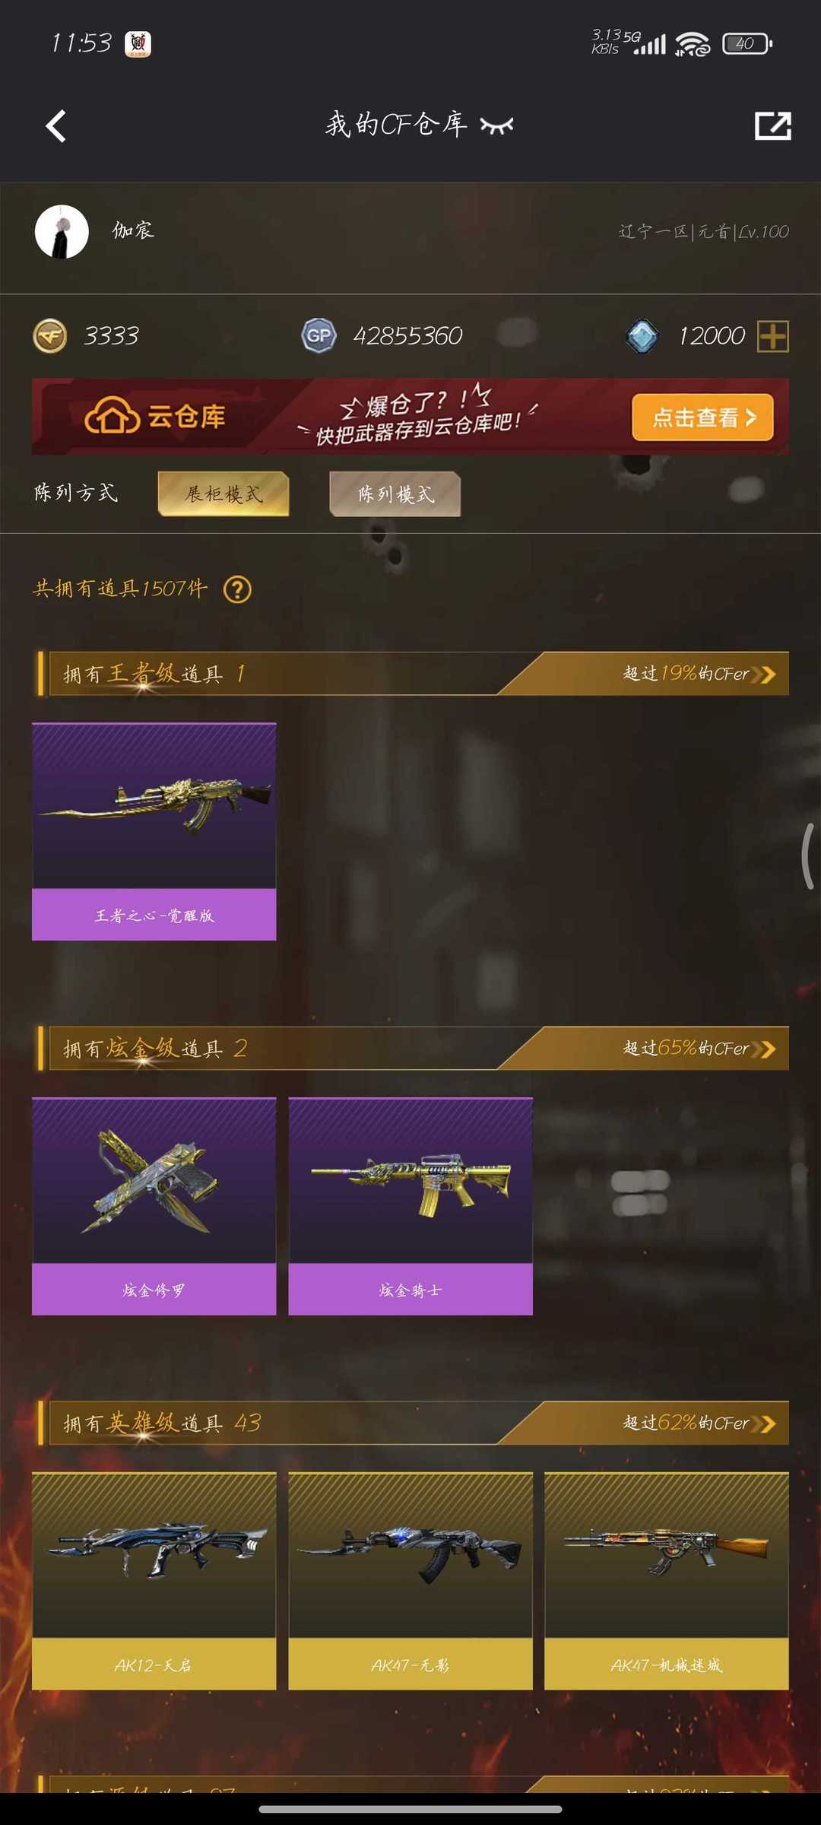Open the 王者之心-觉醒版 weapon card
This screenshot has height=1825, width=821.
pos(154,831)
